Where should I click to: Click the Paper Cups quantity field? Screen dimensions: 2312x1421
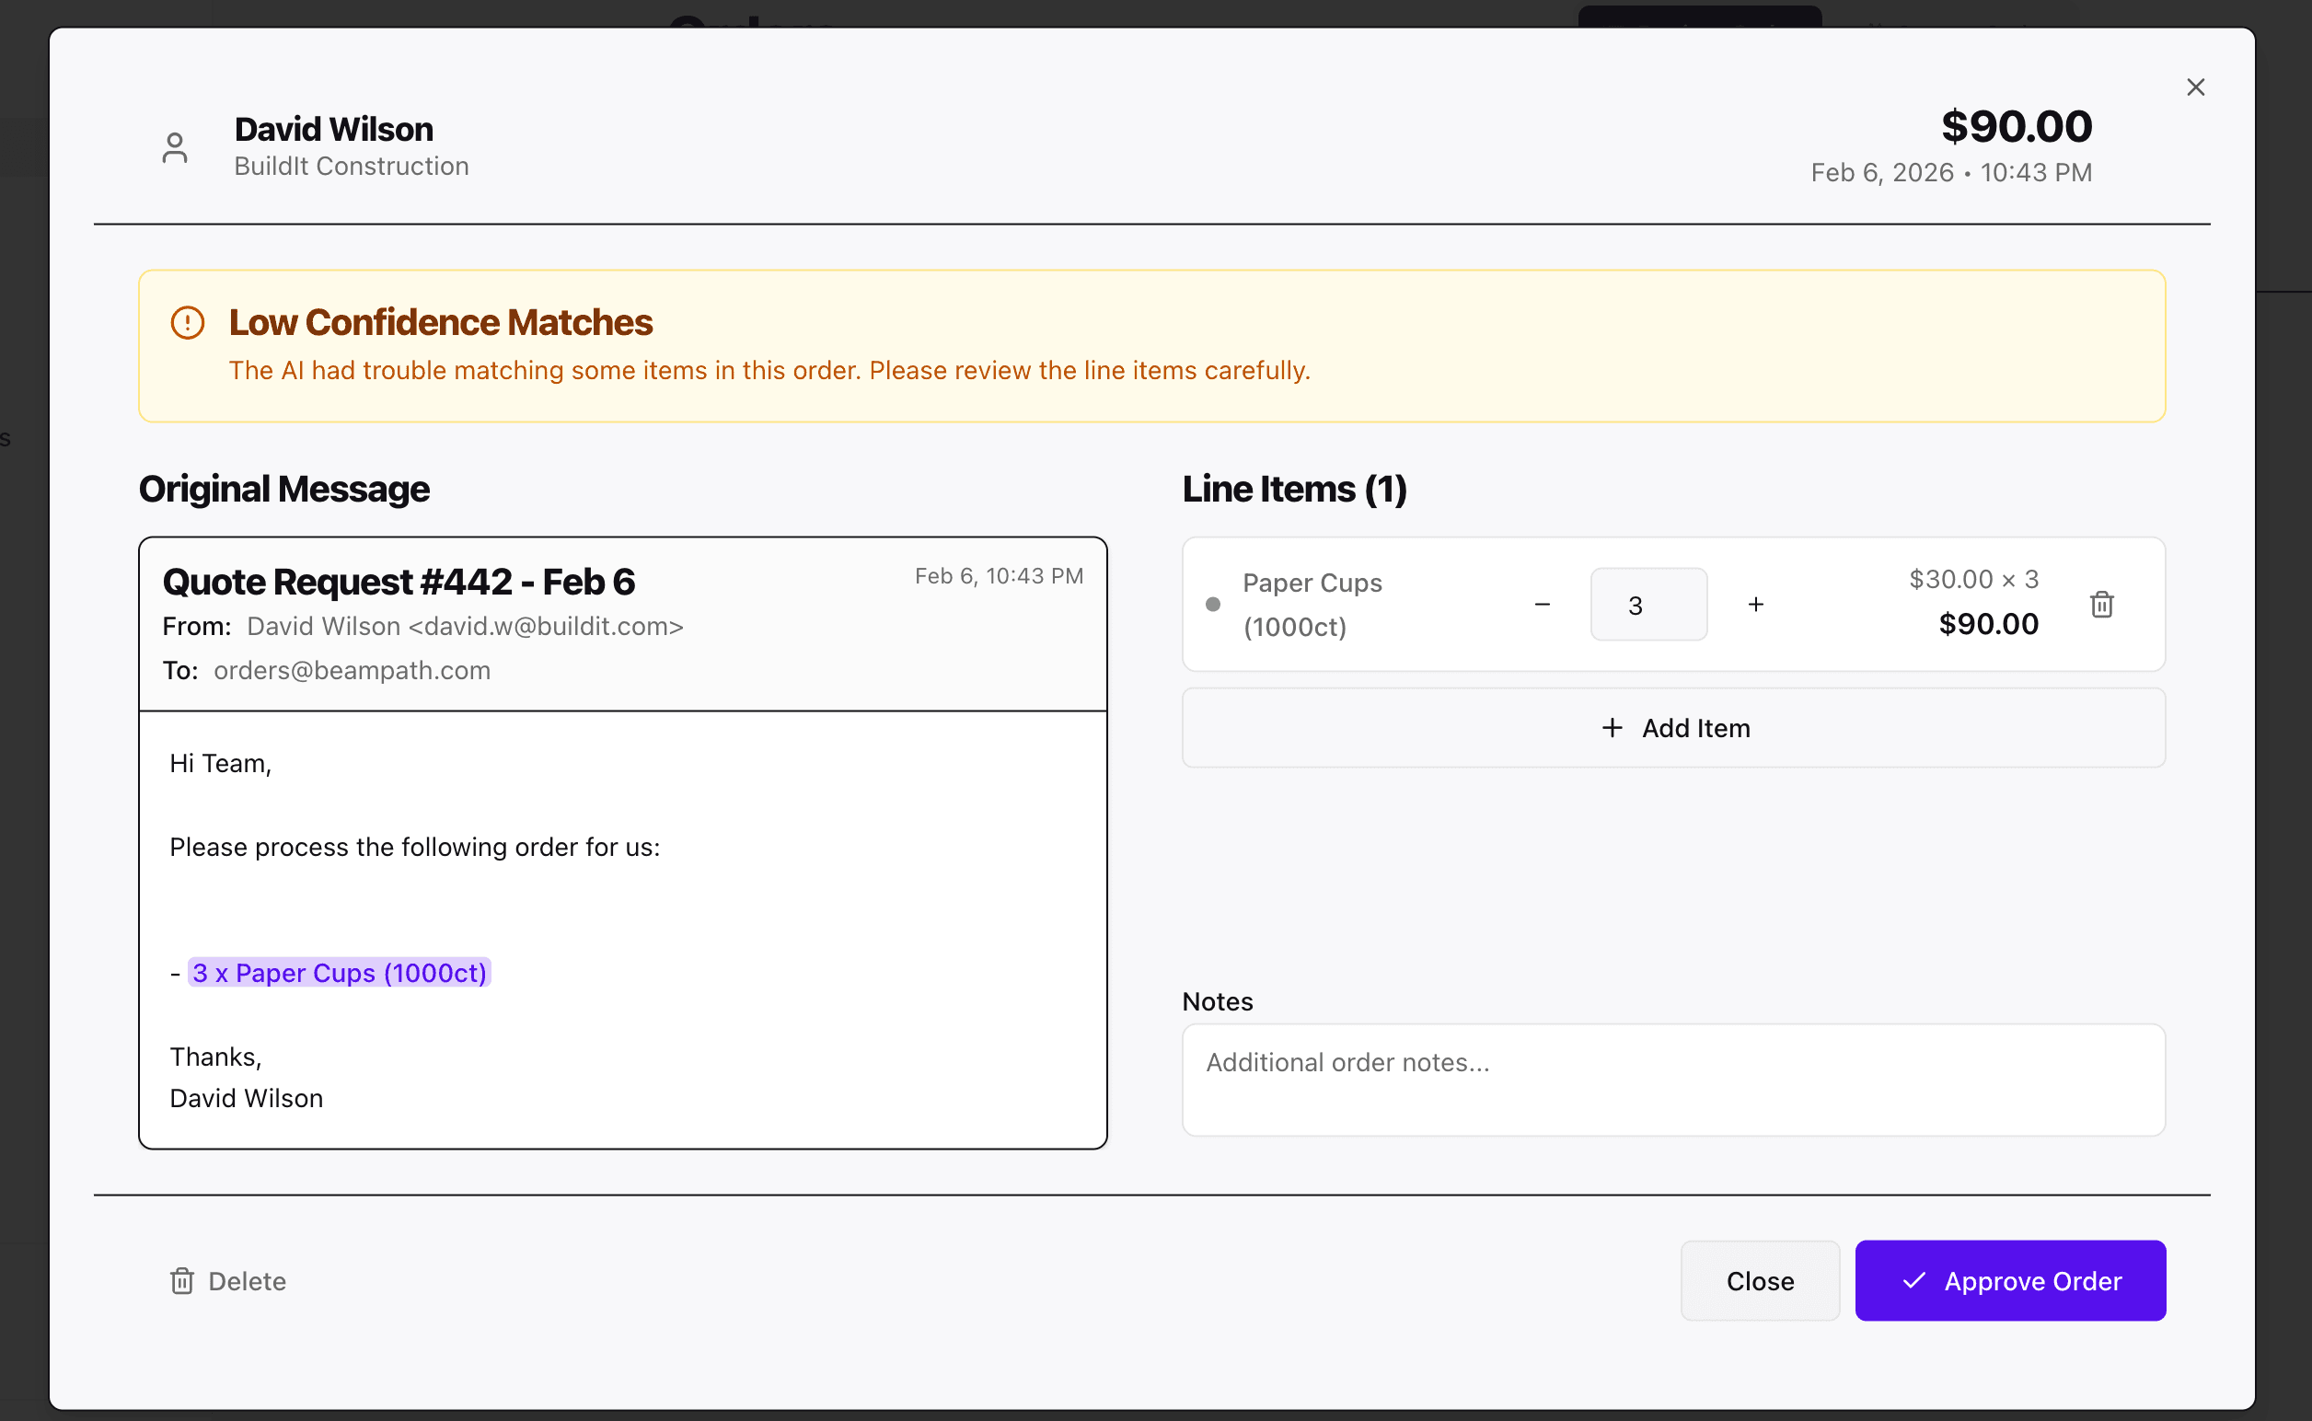(x=1648, y=605)
